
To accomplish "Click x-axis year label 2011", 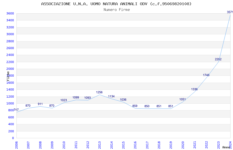I will pos(76,145).
